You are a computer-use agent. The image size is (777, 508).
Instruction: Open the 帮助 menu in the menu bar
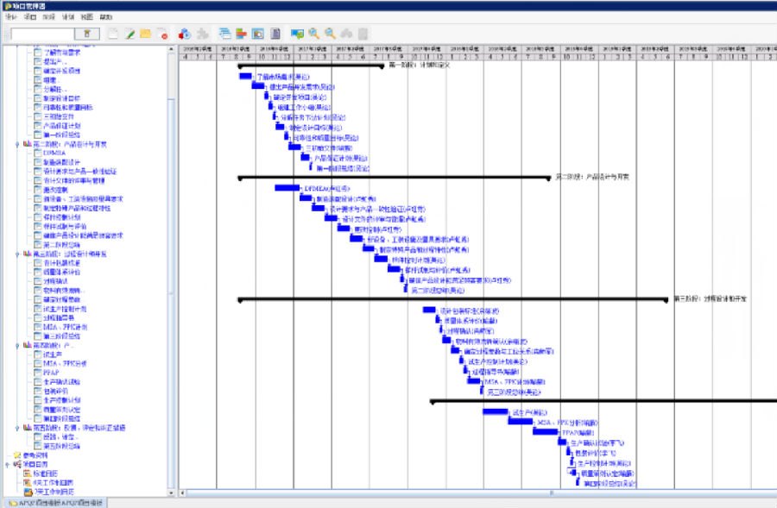click(x=105, y=16)
